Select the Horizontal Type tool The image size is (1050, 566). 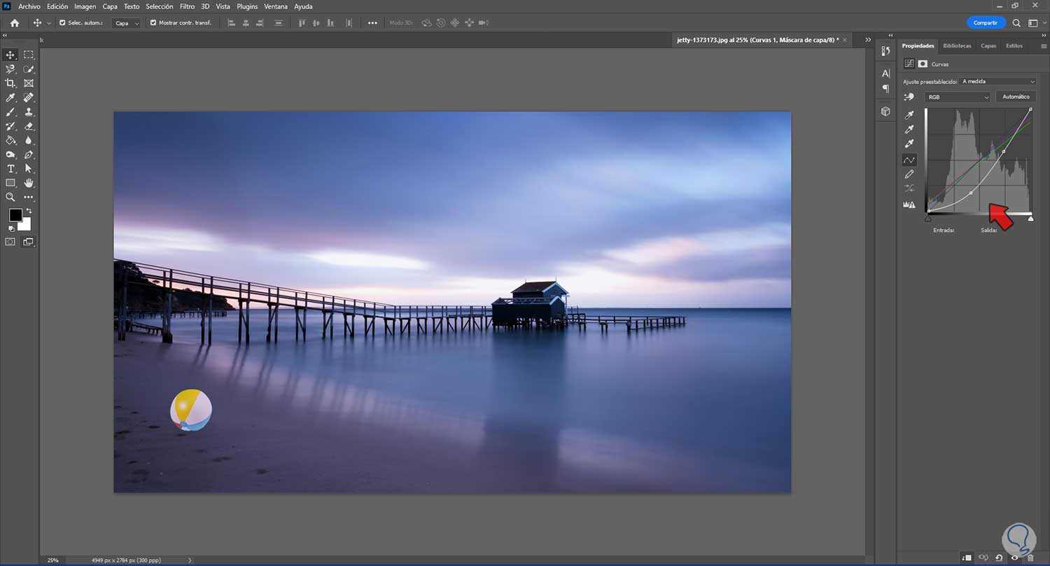pyautogui.click(x=10, y=169)
